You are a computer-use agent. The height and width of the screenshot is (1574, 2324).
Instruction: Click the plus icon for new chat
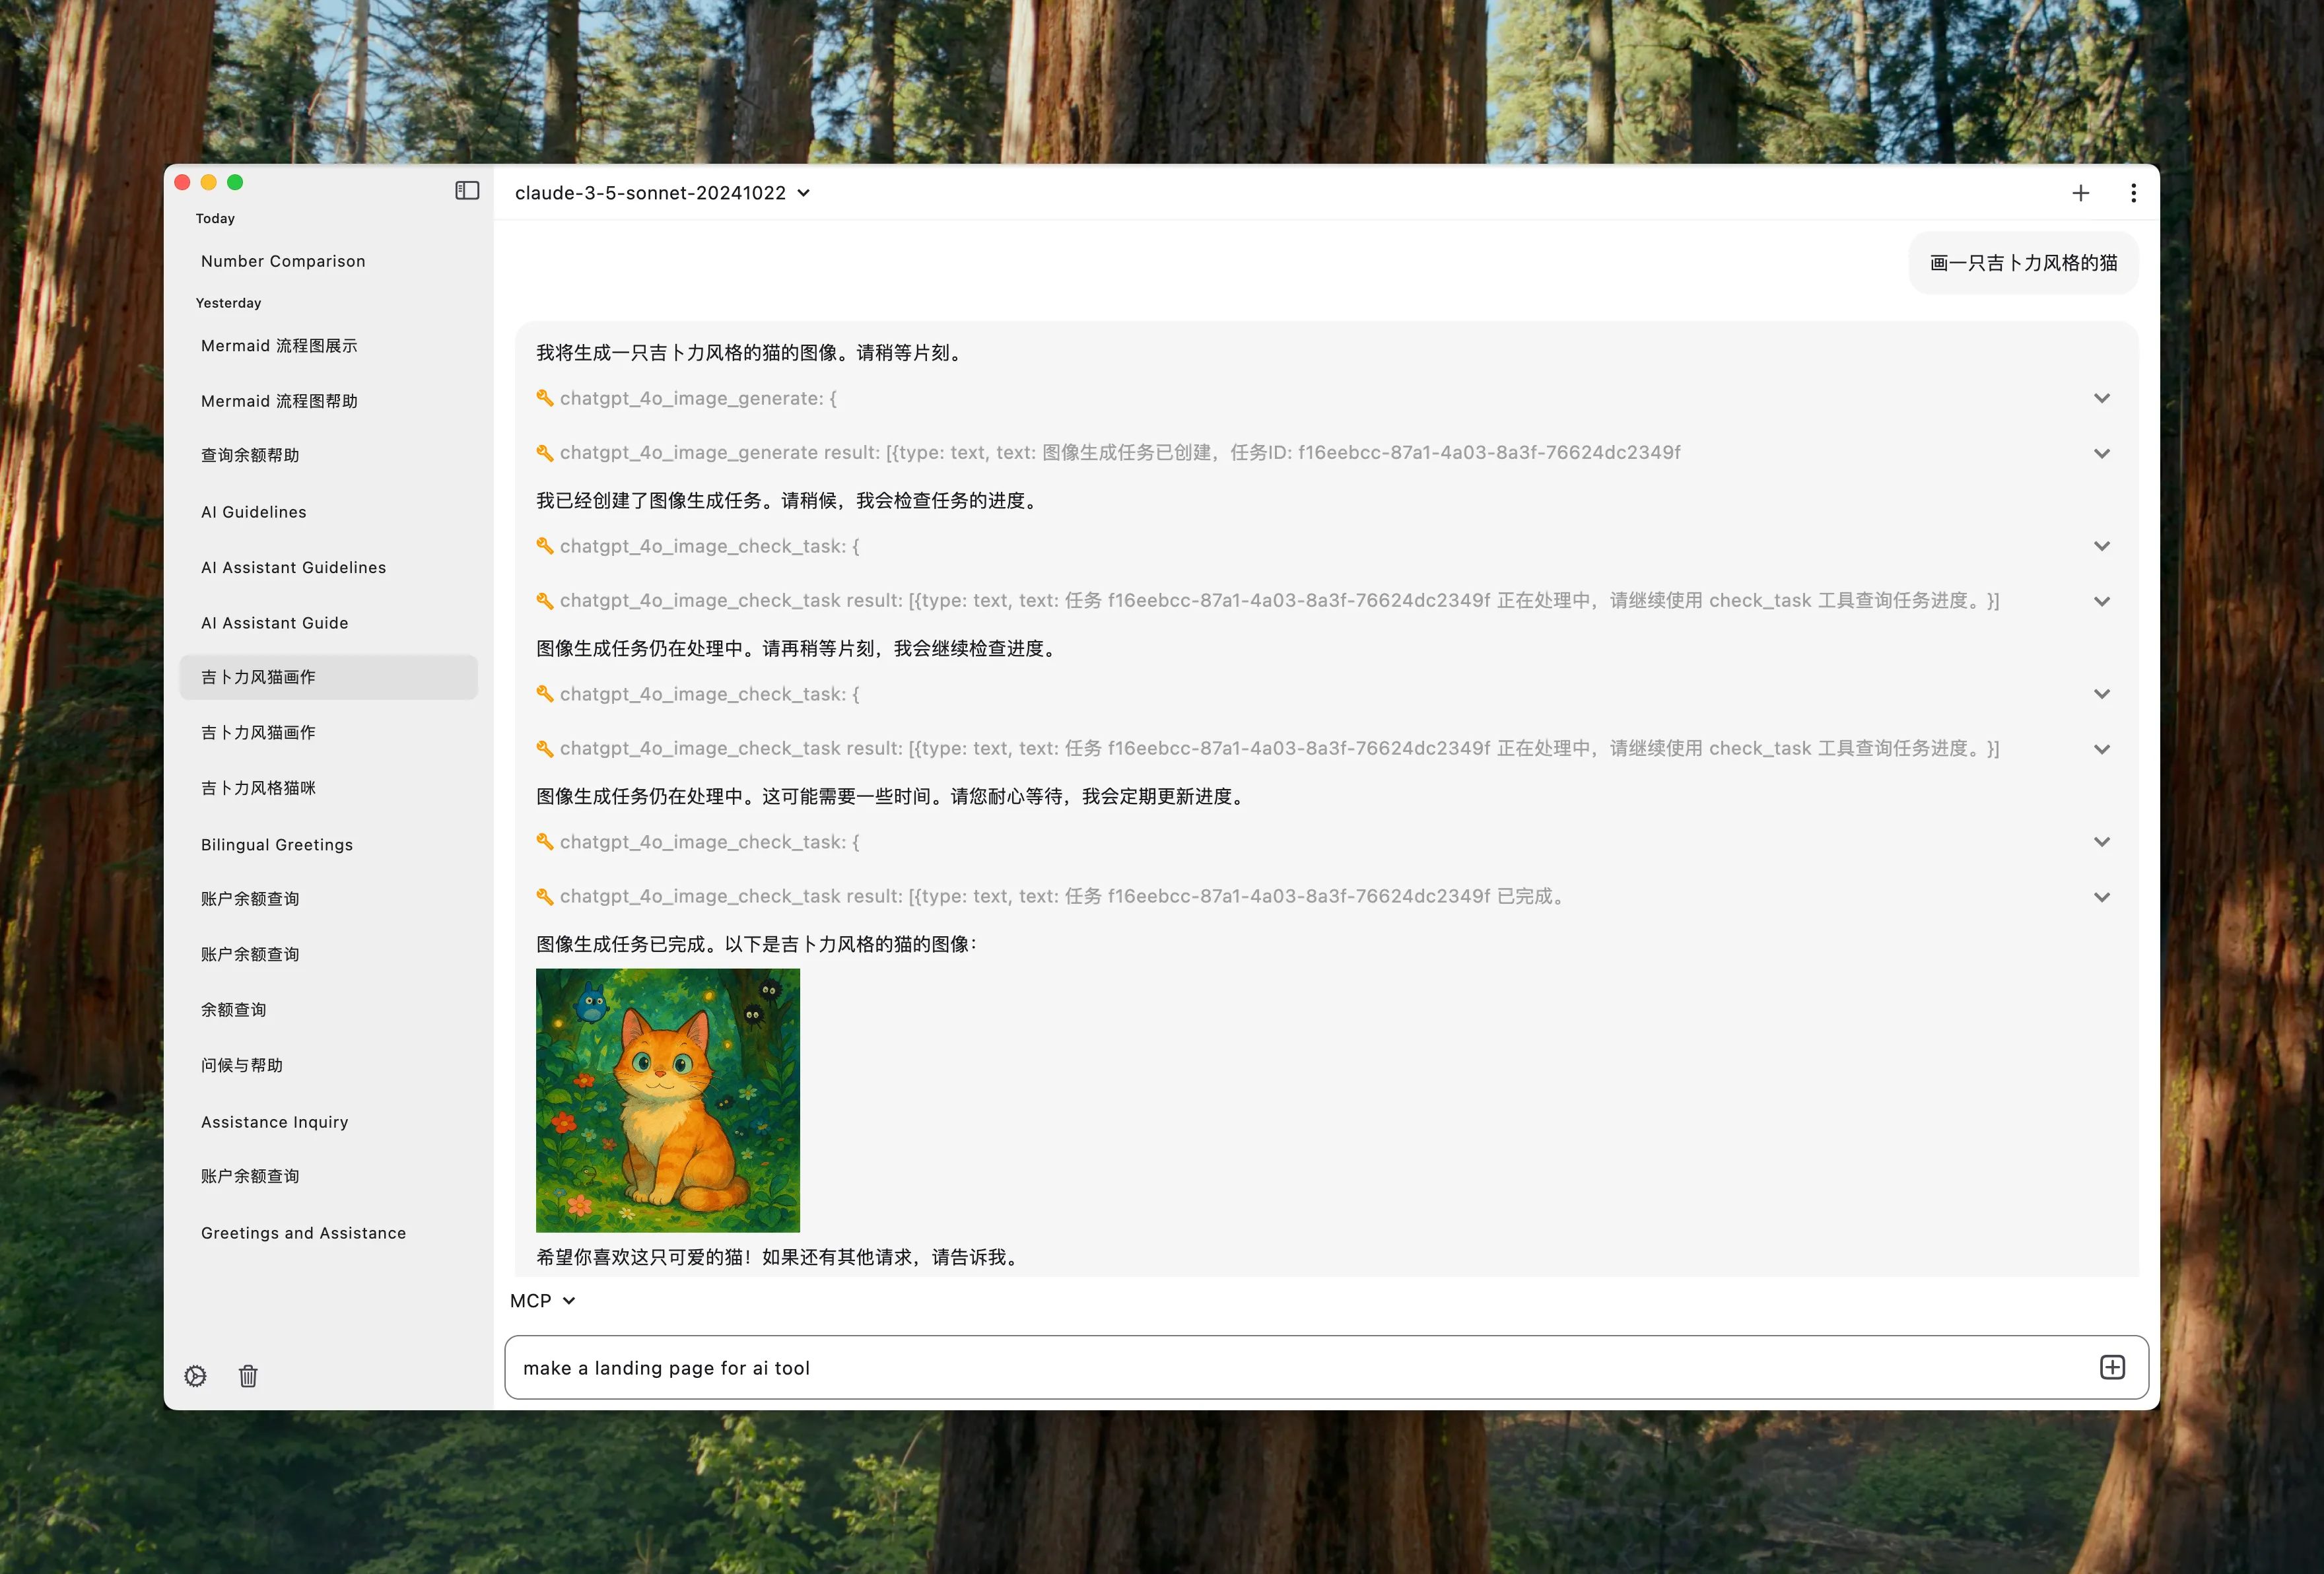2080,193
